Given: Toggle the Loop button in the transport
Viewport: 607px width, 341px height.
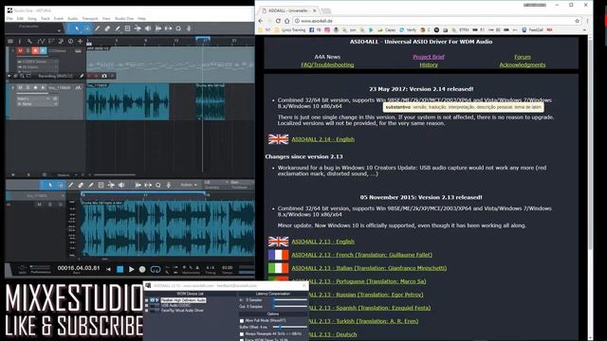Looking at the screenshot, I should point(156,269).
